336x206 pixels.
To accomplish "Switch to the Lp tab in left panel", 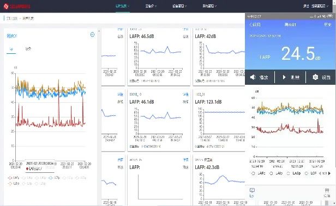I will (x=11, y=49).
